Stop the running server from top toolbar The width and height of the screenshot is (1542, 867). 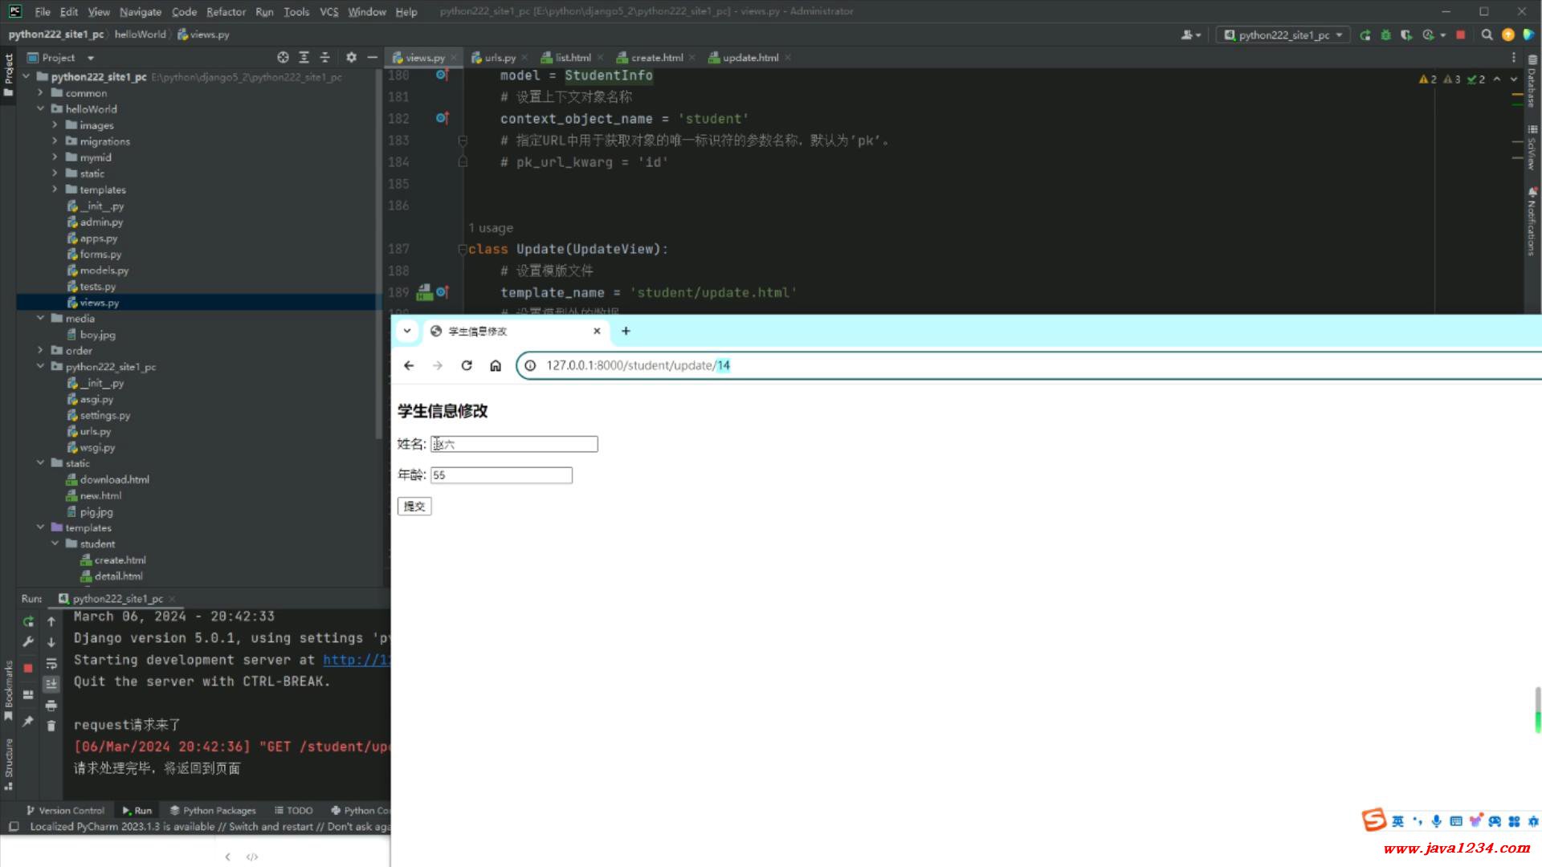coord(1461,35)
